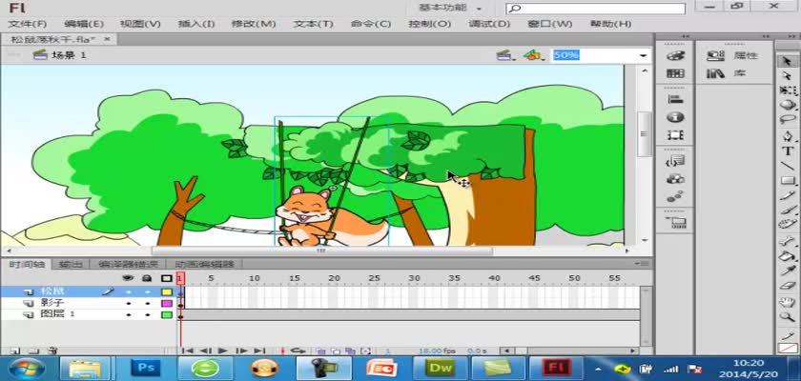
Task: Open the Info panel icon
Action: tap(675, 117)
